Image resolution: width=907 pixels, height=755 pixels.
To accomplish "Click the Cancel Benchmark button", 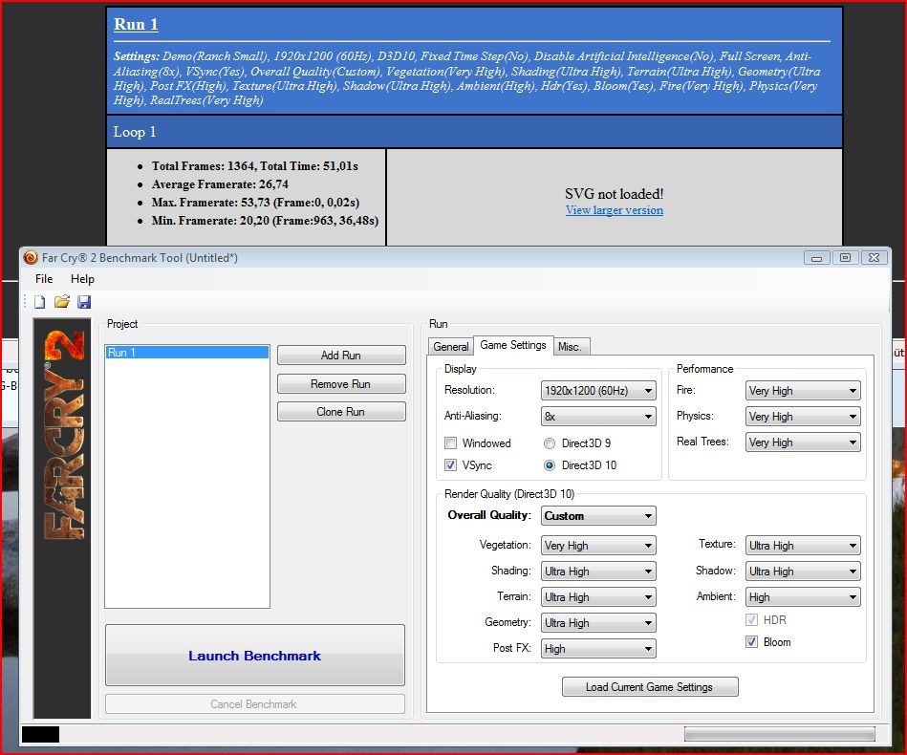I will coord(255,704).
